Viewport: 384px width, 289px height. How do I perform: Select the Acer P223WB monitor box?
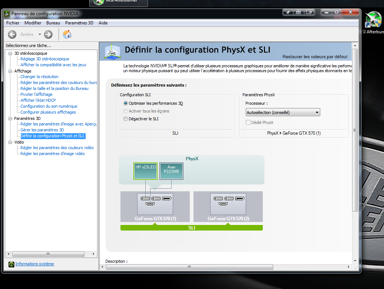(171, 171)
